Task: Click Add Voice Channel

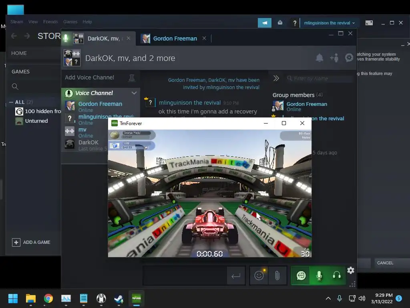Action: pos(89,77)
